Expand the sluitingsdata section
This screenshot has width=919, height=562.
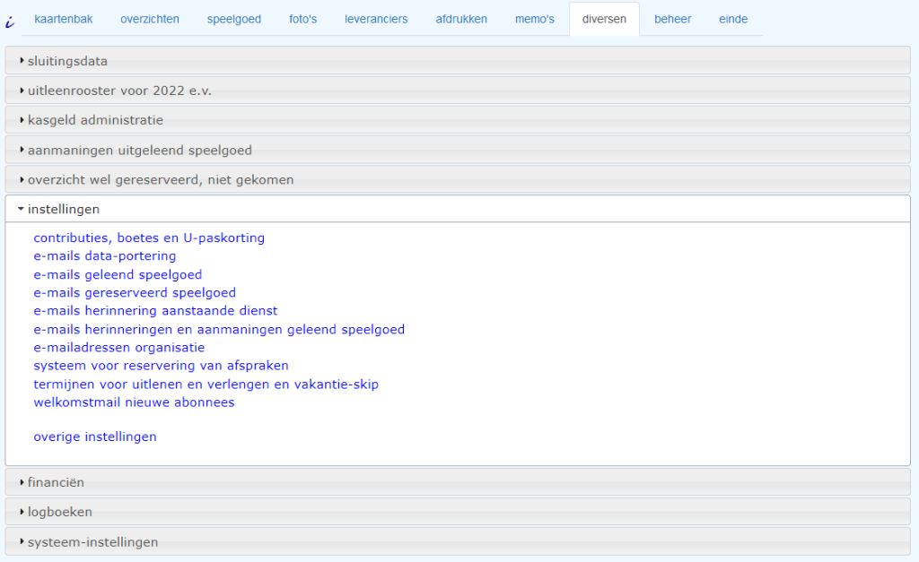coord(458,61)
